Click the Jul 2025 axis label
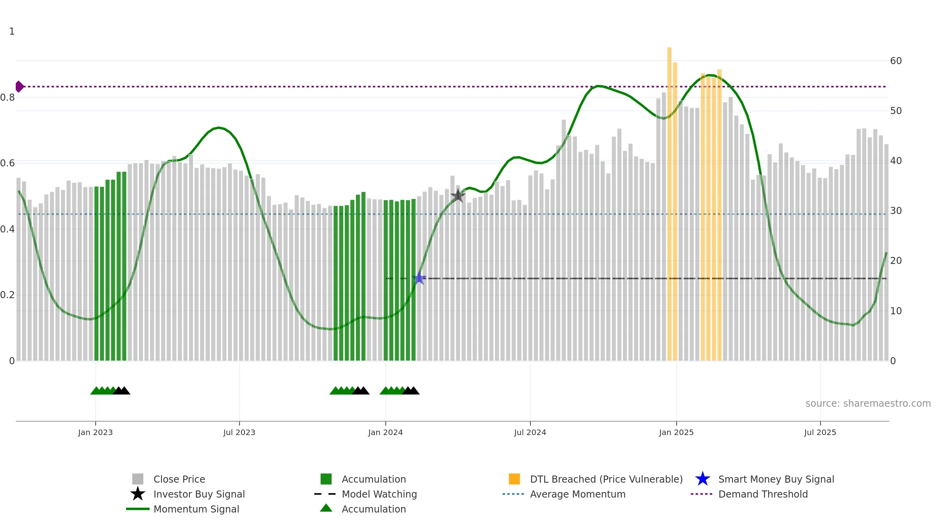This screenshot has width=945, height=531. [820, 432]
